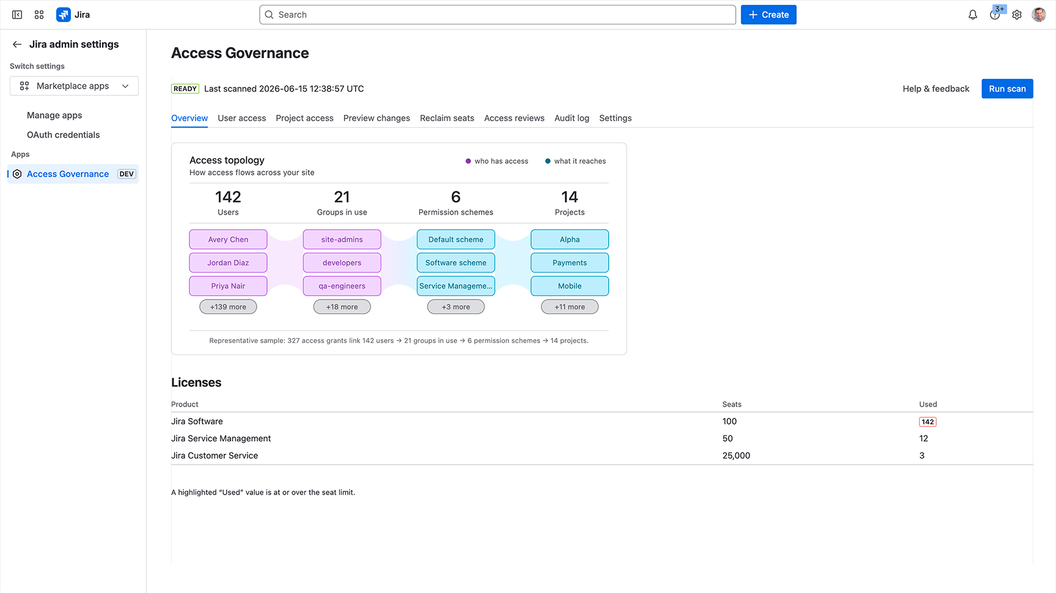Show +3 more permission schemes
Screen dimensions: 1056x593
[456, 307]
